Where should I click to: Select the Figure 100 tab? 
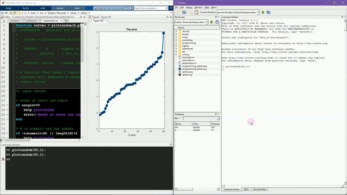98,21
